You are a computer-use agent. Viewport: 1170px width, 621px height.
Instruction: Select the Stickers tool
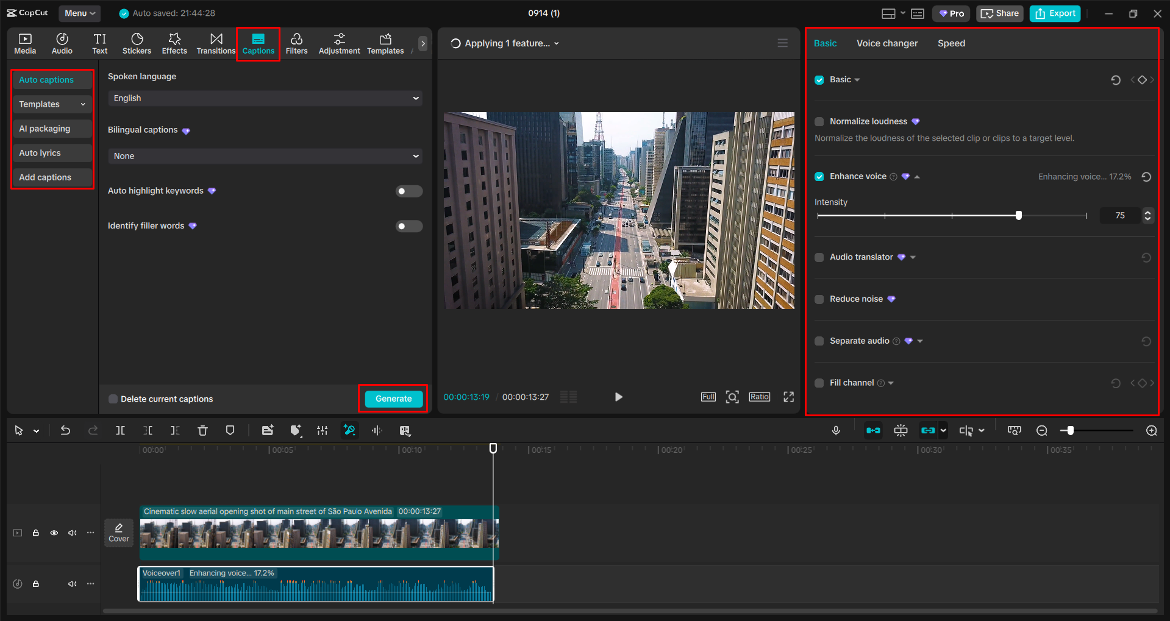pos(137,43)
